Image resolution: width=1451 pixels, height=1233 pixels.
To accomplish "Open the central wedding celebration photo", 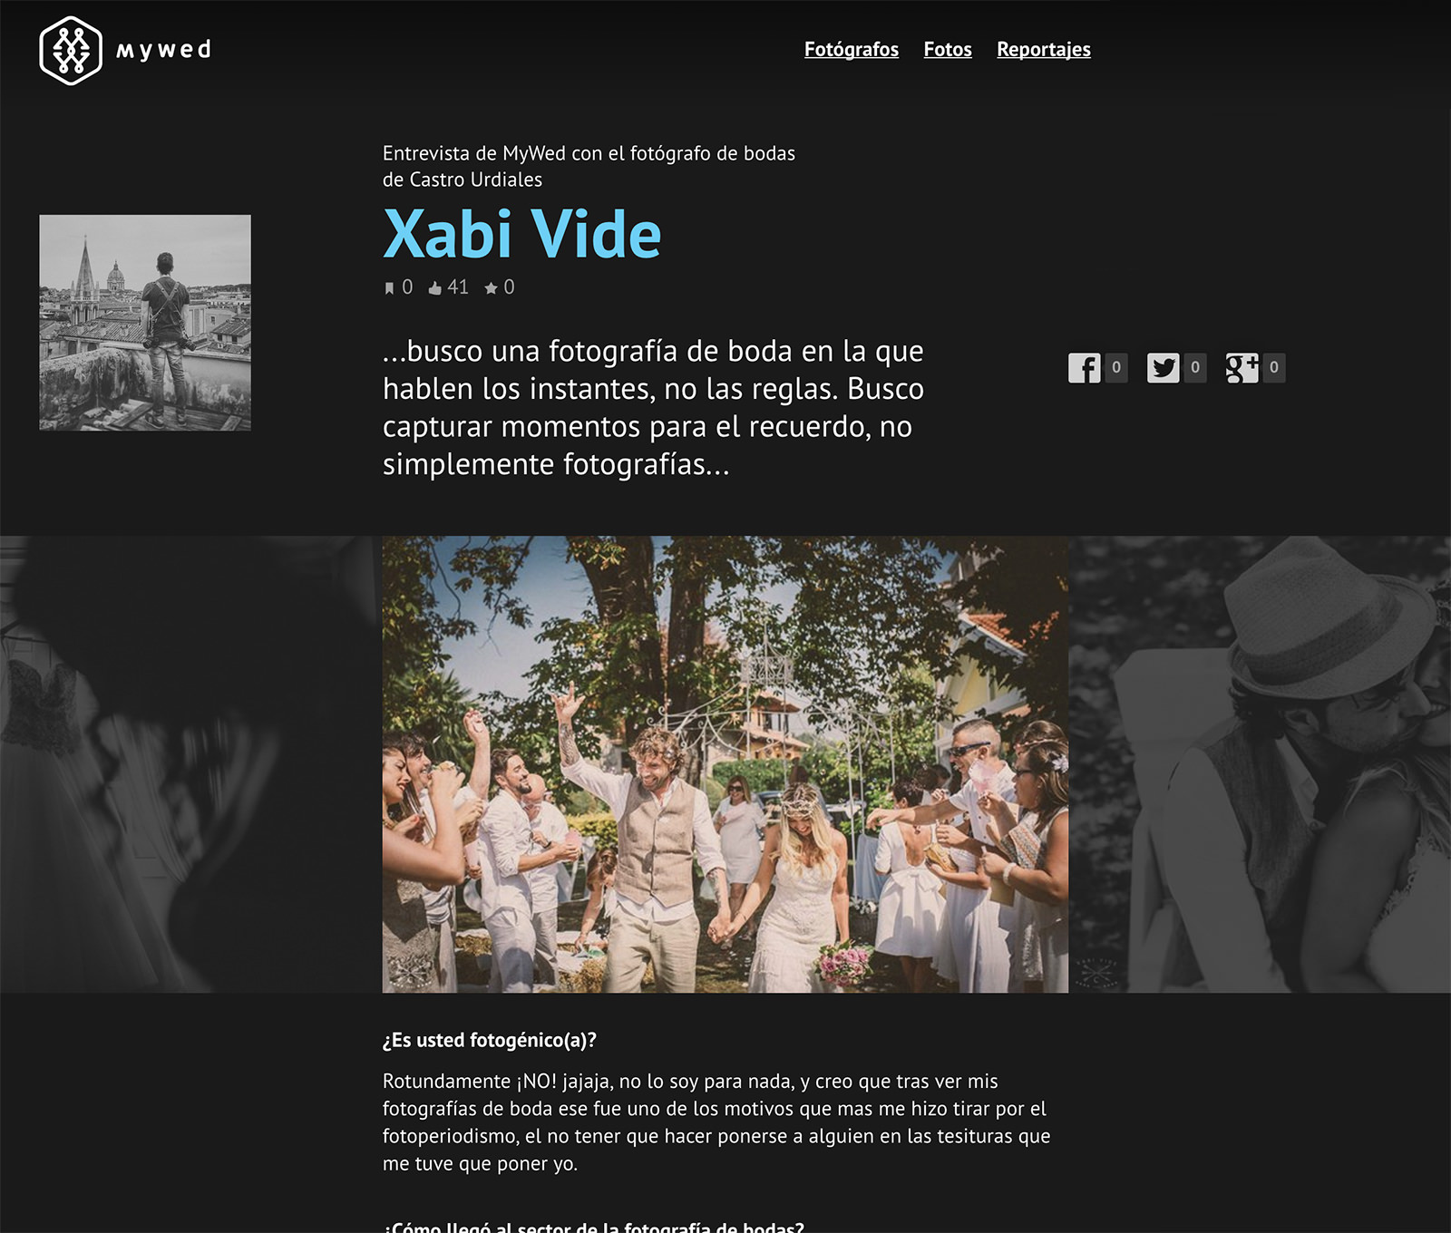I will pyautogui.click(x=725, y=764).
